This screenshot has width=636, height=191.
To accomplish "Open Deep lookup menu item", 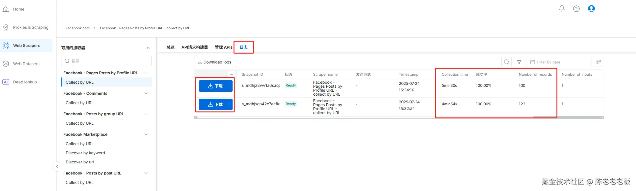I will [x=25, y=82].
